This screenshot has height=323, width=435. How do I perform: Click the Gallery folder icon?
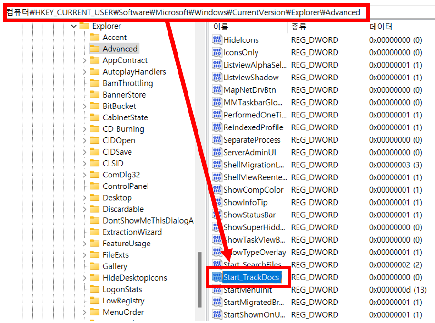click(x=95, y=266)
